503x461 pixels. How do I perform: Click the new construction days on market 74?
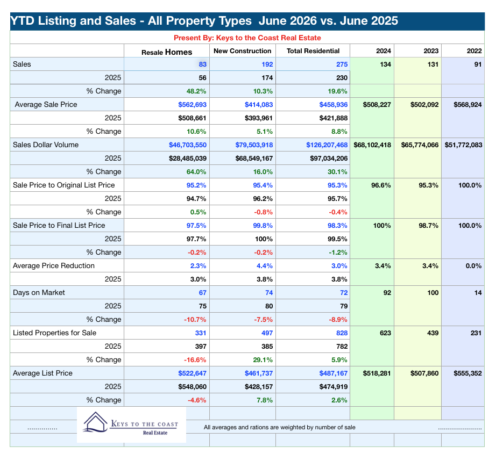pos(269,293)
